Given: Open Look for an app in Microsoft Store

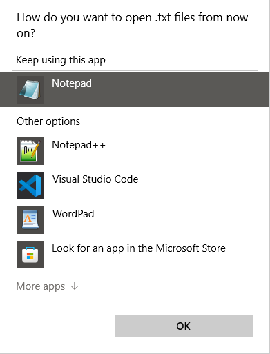Looking at the screenshot, I should (135, 255).
